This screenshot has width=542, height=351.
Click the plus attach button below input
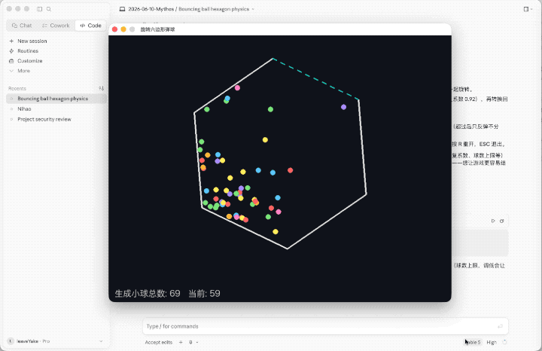point(181,343)
